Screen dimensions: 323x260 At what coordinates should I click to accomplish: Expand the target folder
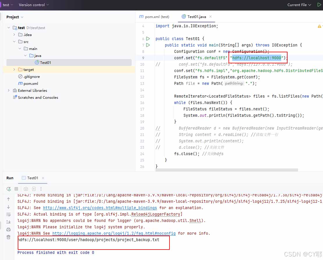[x=14, y=69]
